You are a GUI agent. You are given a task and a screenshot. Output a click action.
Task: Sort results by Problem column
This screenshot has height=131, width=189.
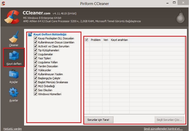(96, 40)
